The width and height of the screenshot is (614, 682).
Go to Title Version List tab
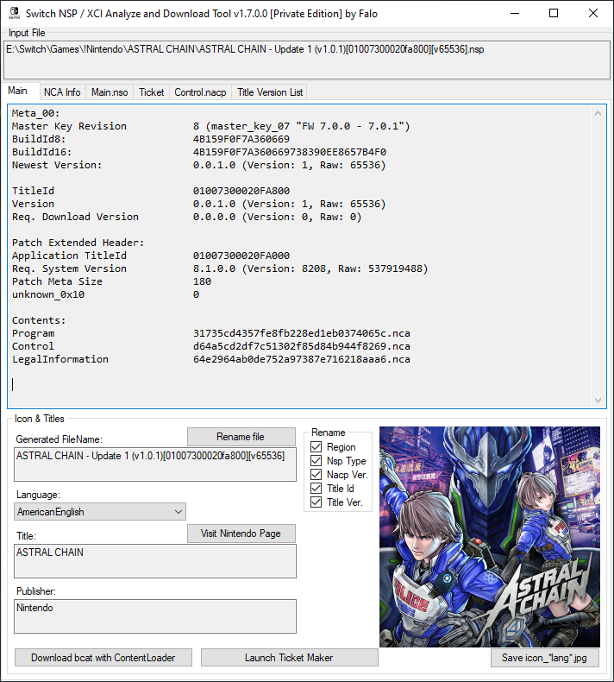(270, 92)
